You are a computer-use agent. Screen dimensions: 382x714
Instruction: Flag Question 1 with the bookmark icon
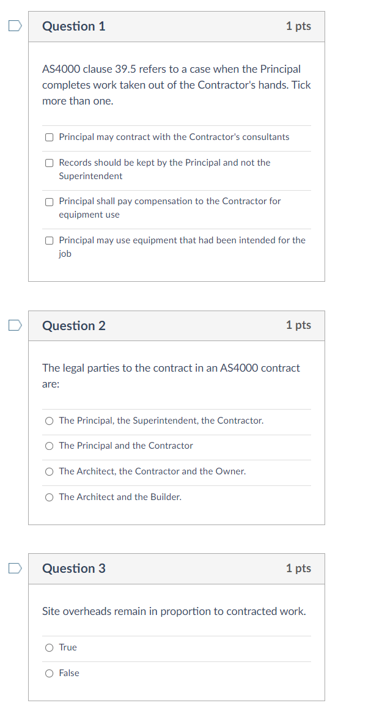click(15, 26)
